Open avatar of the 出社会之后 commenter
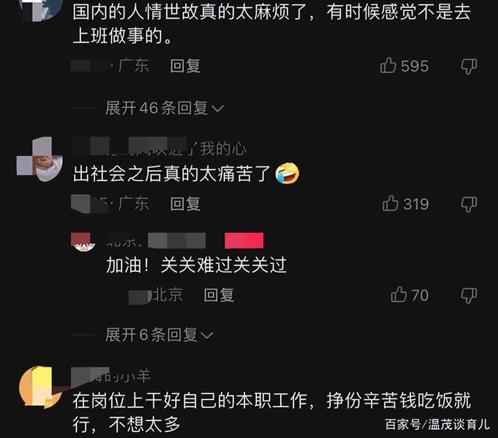The height and width of the screenshot is (438, 498). click(x=40, y=159)
